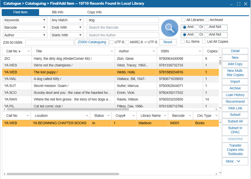This screenshot has width=251, height=179.
Task: Click the Search the Barcode input field
Action: pyautogui.click(x=123, y=27)
